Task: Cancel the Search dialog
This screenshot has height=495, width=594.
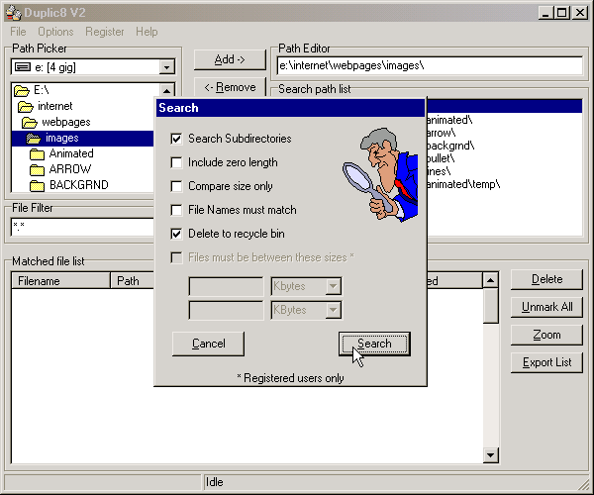Action: coord(208,344)
